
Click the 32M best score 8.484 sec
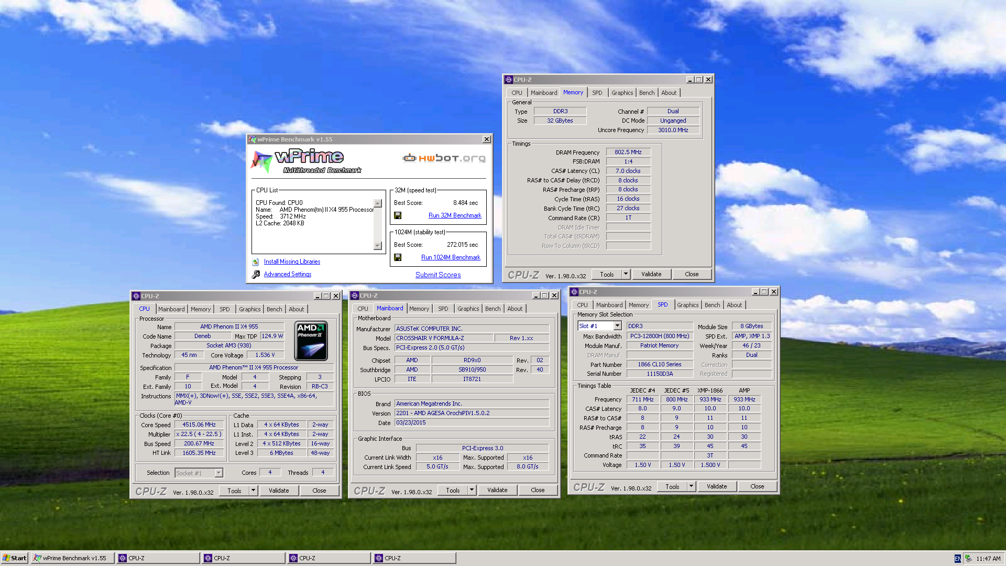[x=465, y=203]
